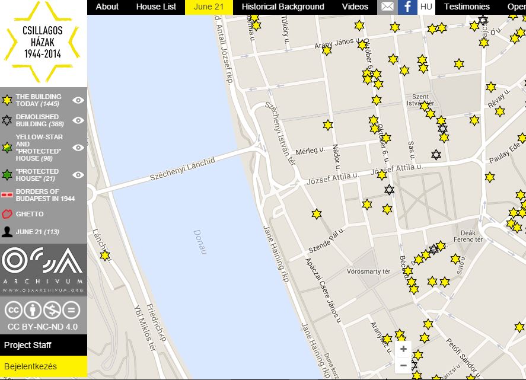Click the Szent István tér map label
The width and height of the screenshot is (526, 380).
point(420,100)
